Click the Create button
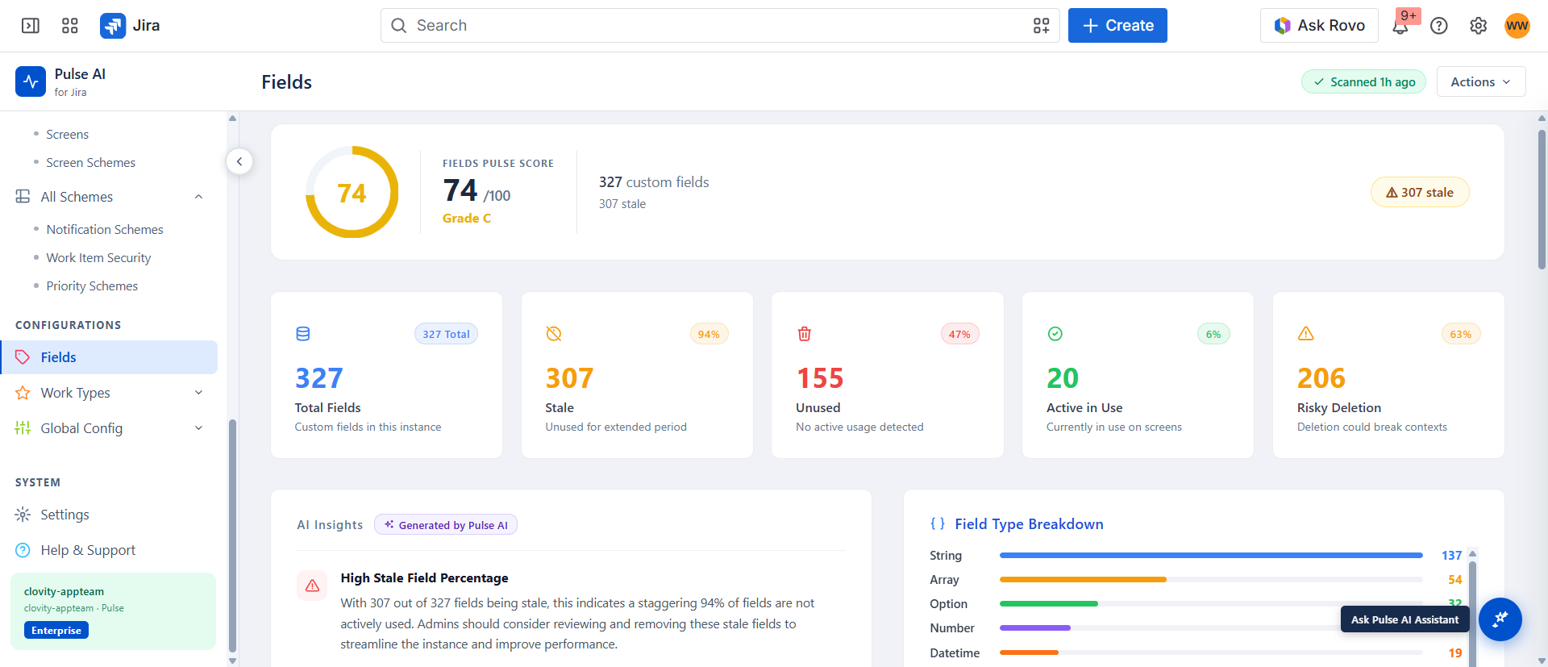The height and width of the screenshot is (667, 1548). coord(1117,26)
